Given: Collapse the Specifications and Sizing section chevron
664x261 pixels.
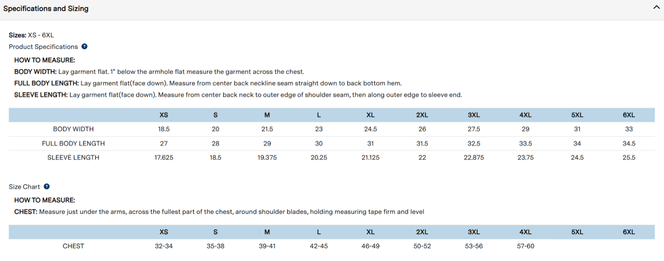Looking at the screenshot, I should point(656,8).
